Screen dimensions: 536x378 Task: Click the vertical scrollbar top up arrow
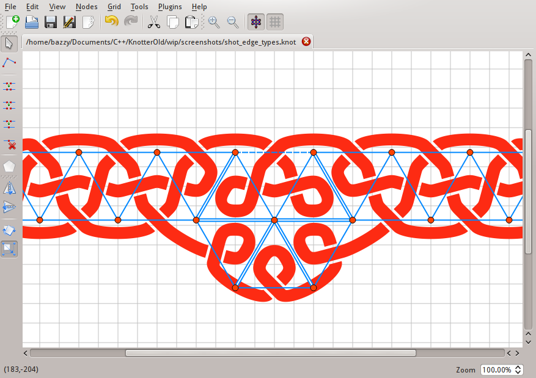click(x=529, y=54)
